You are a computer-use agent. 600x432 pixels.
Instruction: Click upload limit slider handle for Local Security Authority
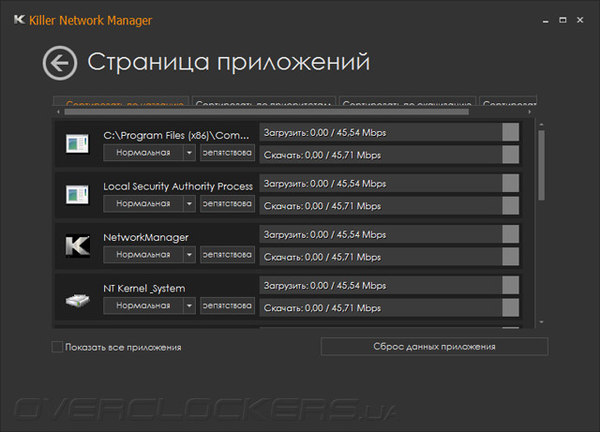510,183
